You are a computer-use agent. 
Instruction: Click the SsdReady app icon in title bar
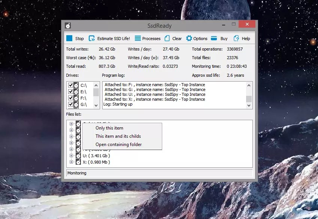pyautogui.click(x=68, y=26)
